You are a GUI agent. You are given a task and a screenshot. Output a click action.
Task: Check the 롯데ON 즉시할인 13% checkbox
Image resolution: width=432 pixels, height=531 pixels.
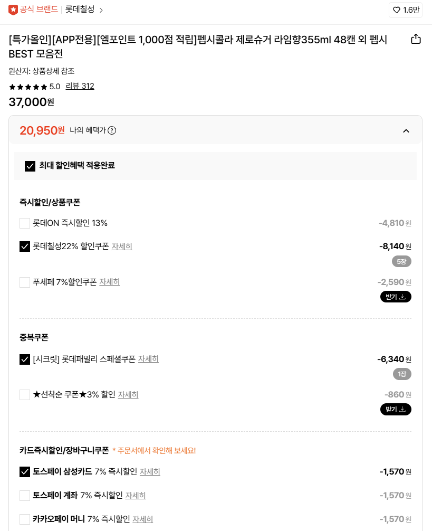pos(25,223)
